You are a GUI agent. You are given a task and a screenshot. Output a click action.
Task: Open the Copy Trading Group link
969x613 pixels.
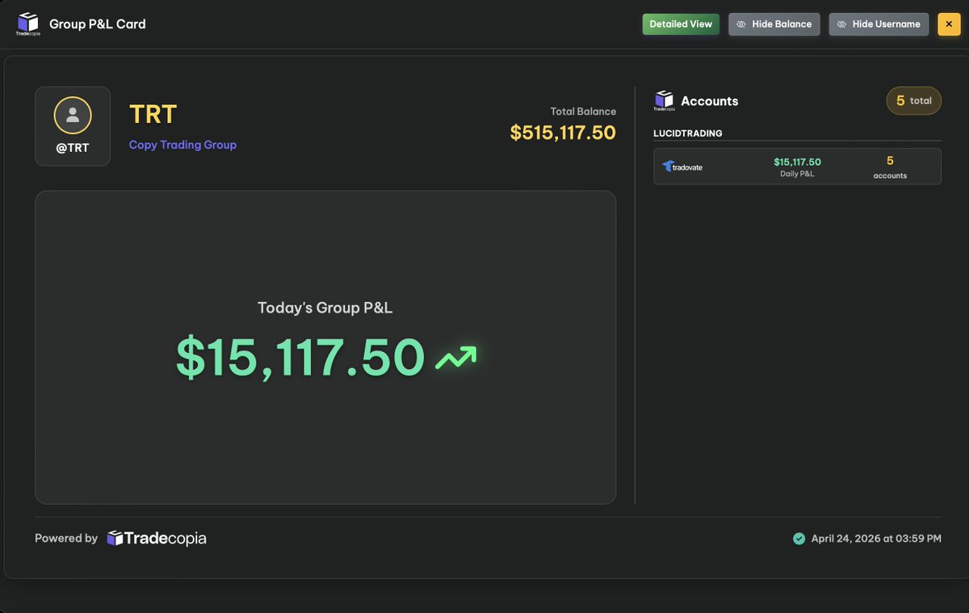182,145
